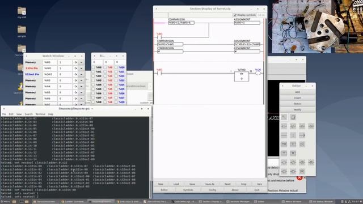Pick the counter block element
The image size is (363, 204).
(293, 144)
